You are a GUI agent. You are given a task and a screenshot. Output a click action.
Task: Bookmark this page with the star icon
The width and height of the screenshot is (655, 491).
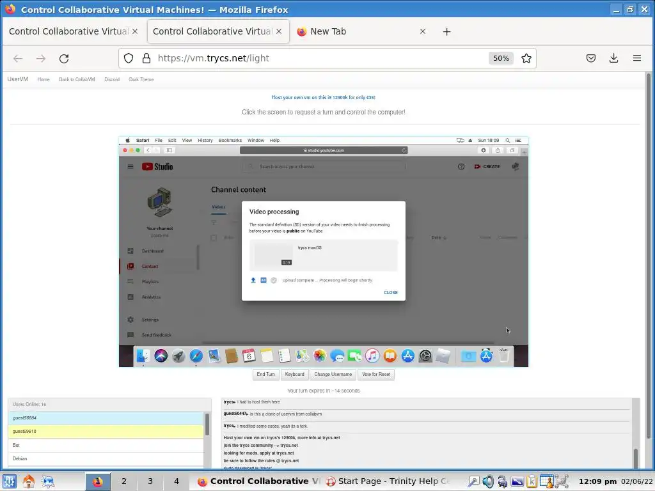pyautogui.click(x=526, y=58)
